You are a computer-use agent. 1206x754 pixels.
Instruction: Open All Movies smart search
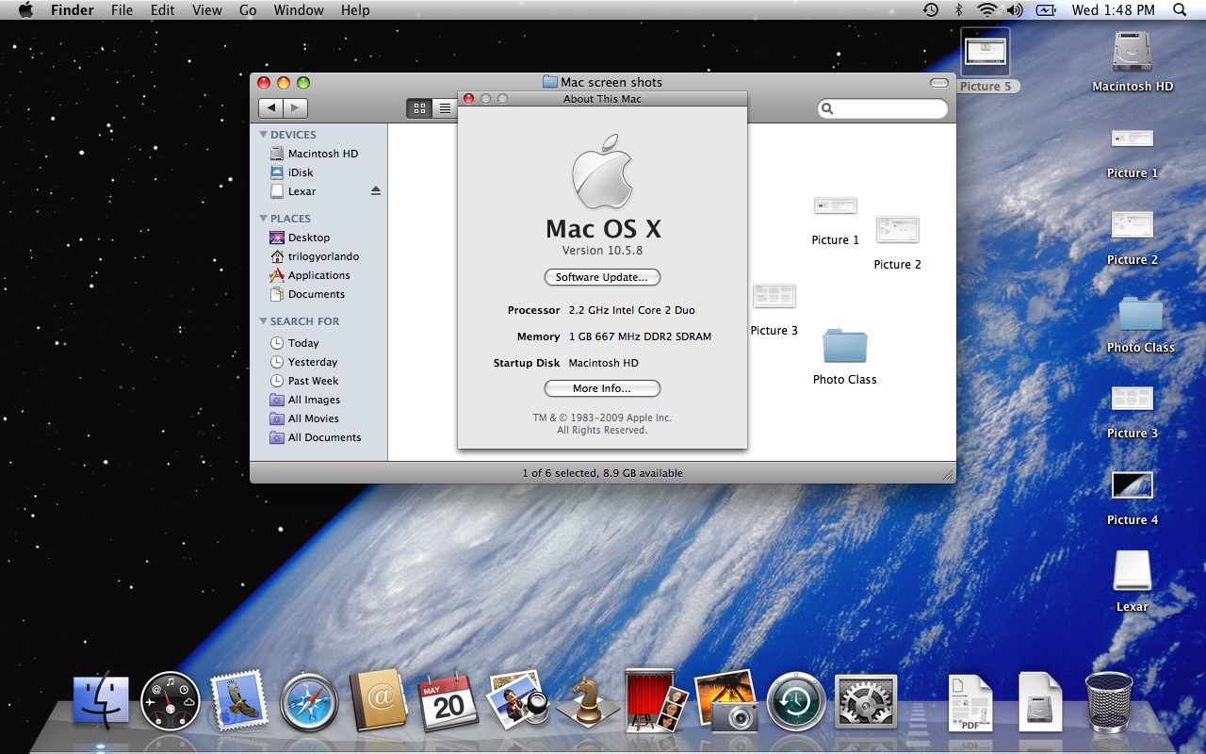click(318, 418)
